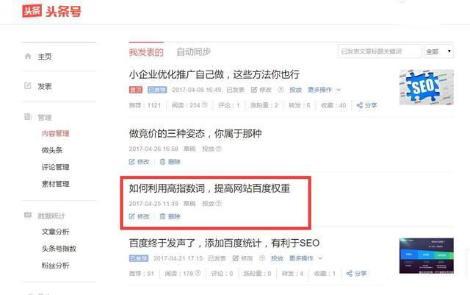This screenshot has width=470, height=295.
Task: Open 头条号指数 in the sidebar
Action: click(x=59, y=249)
